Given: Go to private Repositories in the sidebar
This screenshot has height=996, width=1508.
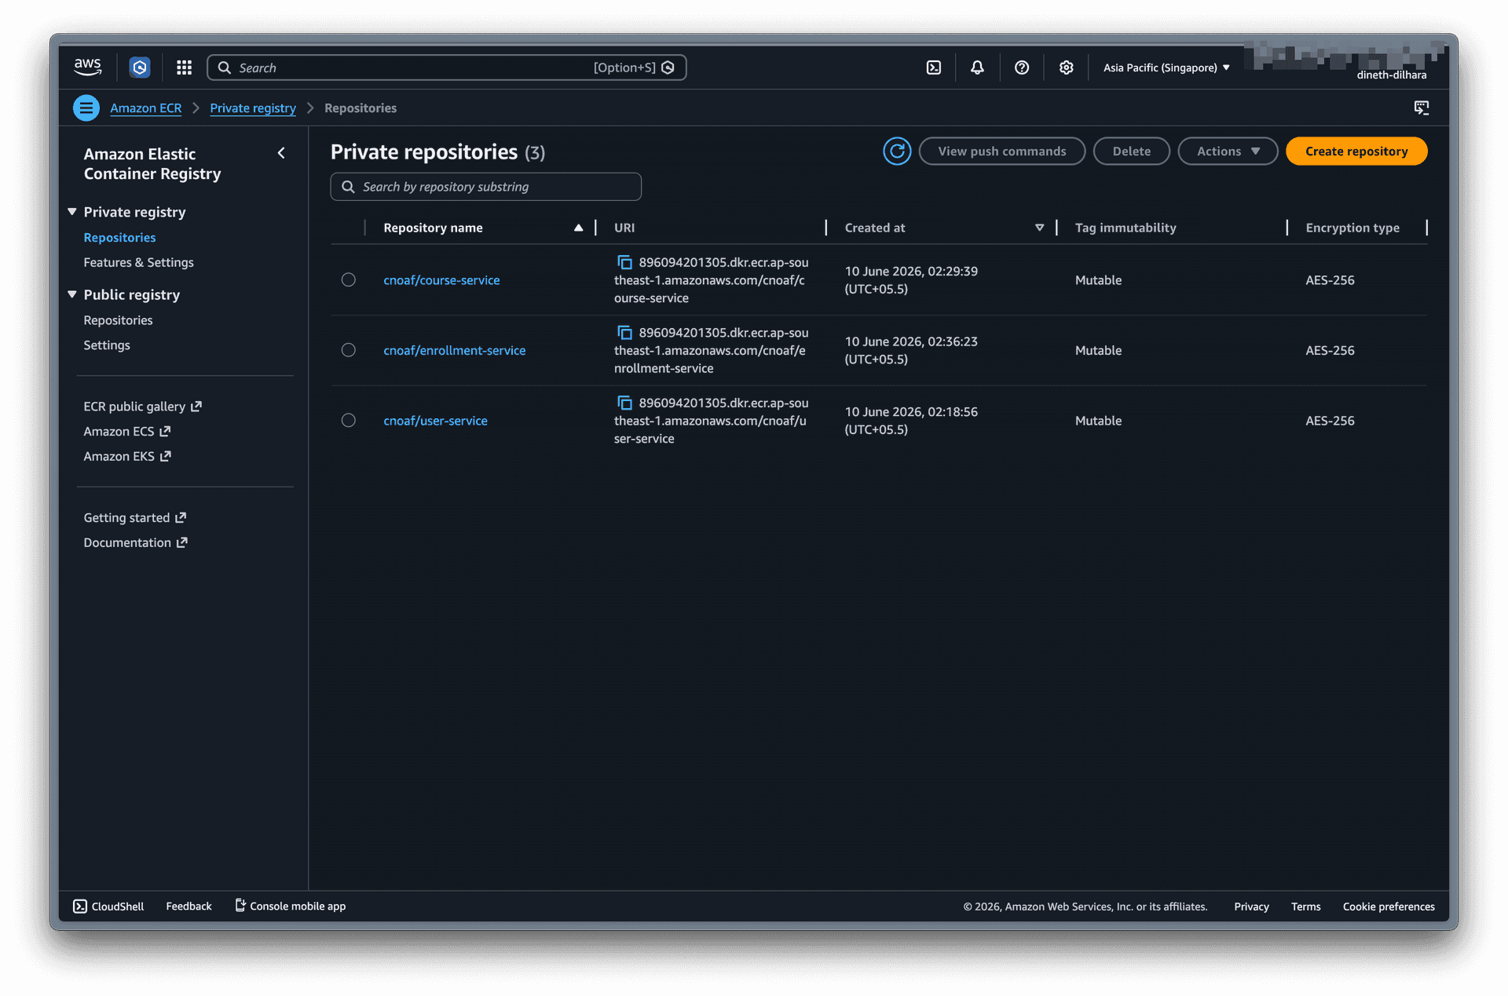Looking at the screenshot, I should click(x=119, y=238).
